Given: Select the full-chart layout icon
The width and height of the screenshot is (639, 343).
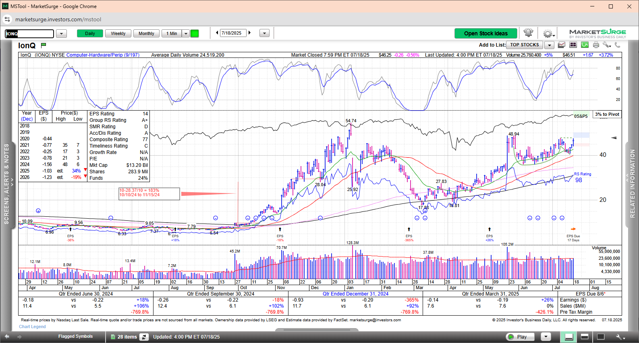Looking at the screenshot, I should tap(600, 337).
